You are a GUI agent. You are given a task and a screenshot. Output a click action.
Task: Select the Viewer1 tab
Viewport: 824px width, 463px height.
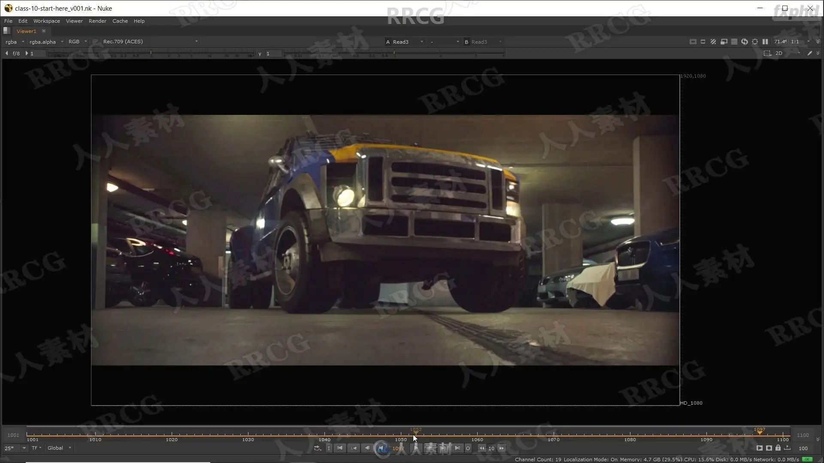coord(27,31)
